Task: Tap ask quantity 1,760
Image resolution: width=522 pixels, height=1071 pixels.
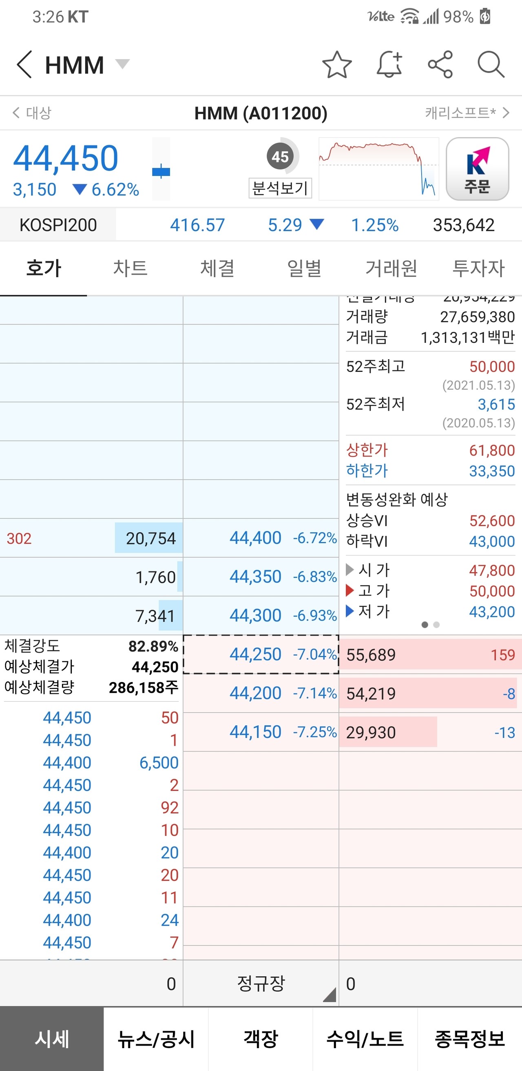Action: (x=156, y=577)
